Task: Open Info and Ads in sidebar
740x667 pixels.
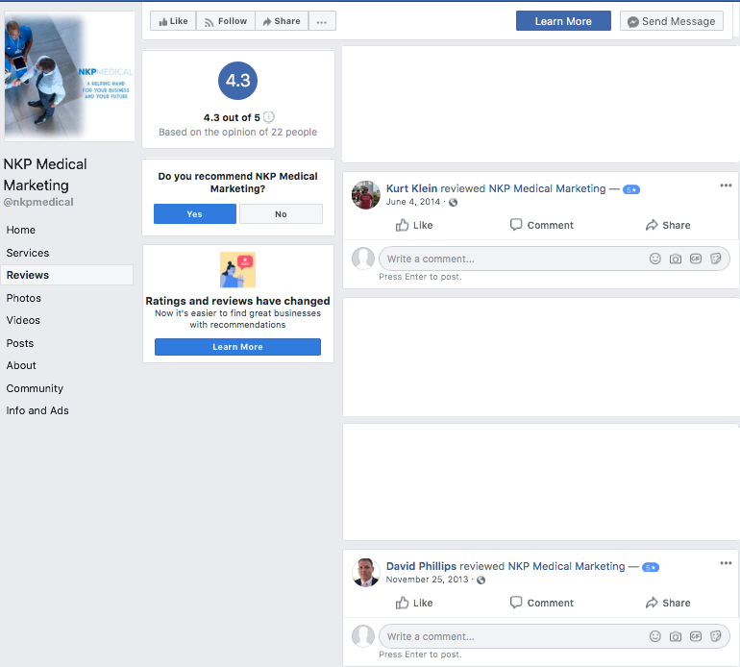Action: pos(37,410)
